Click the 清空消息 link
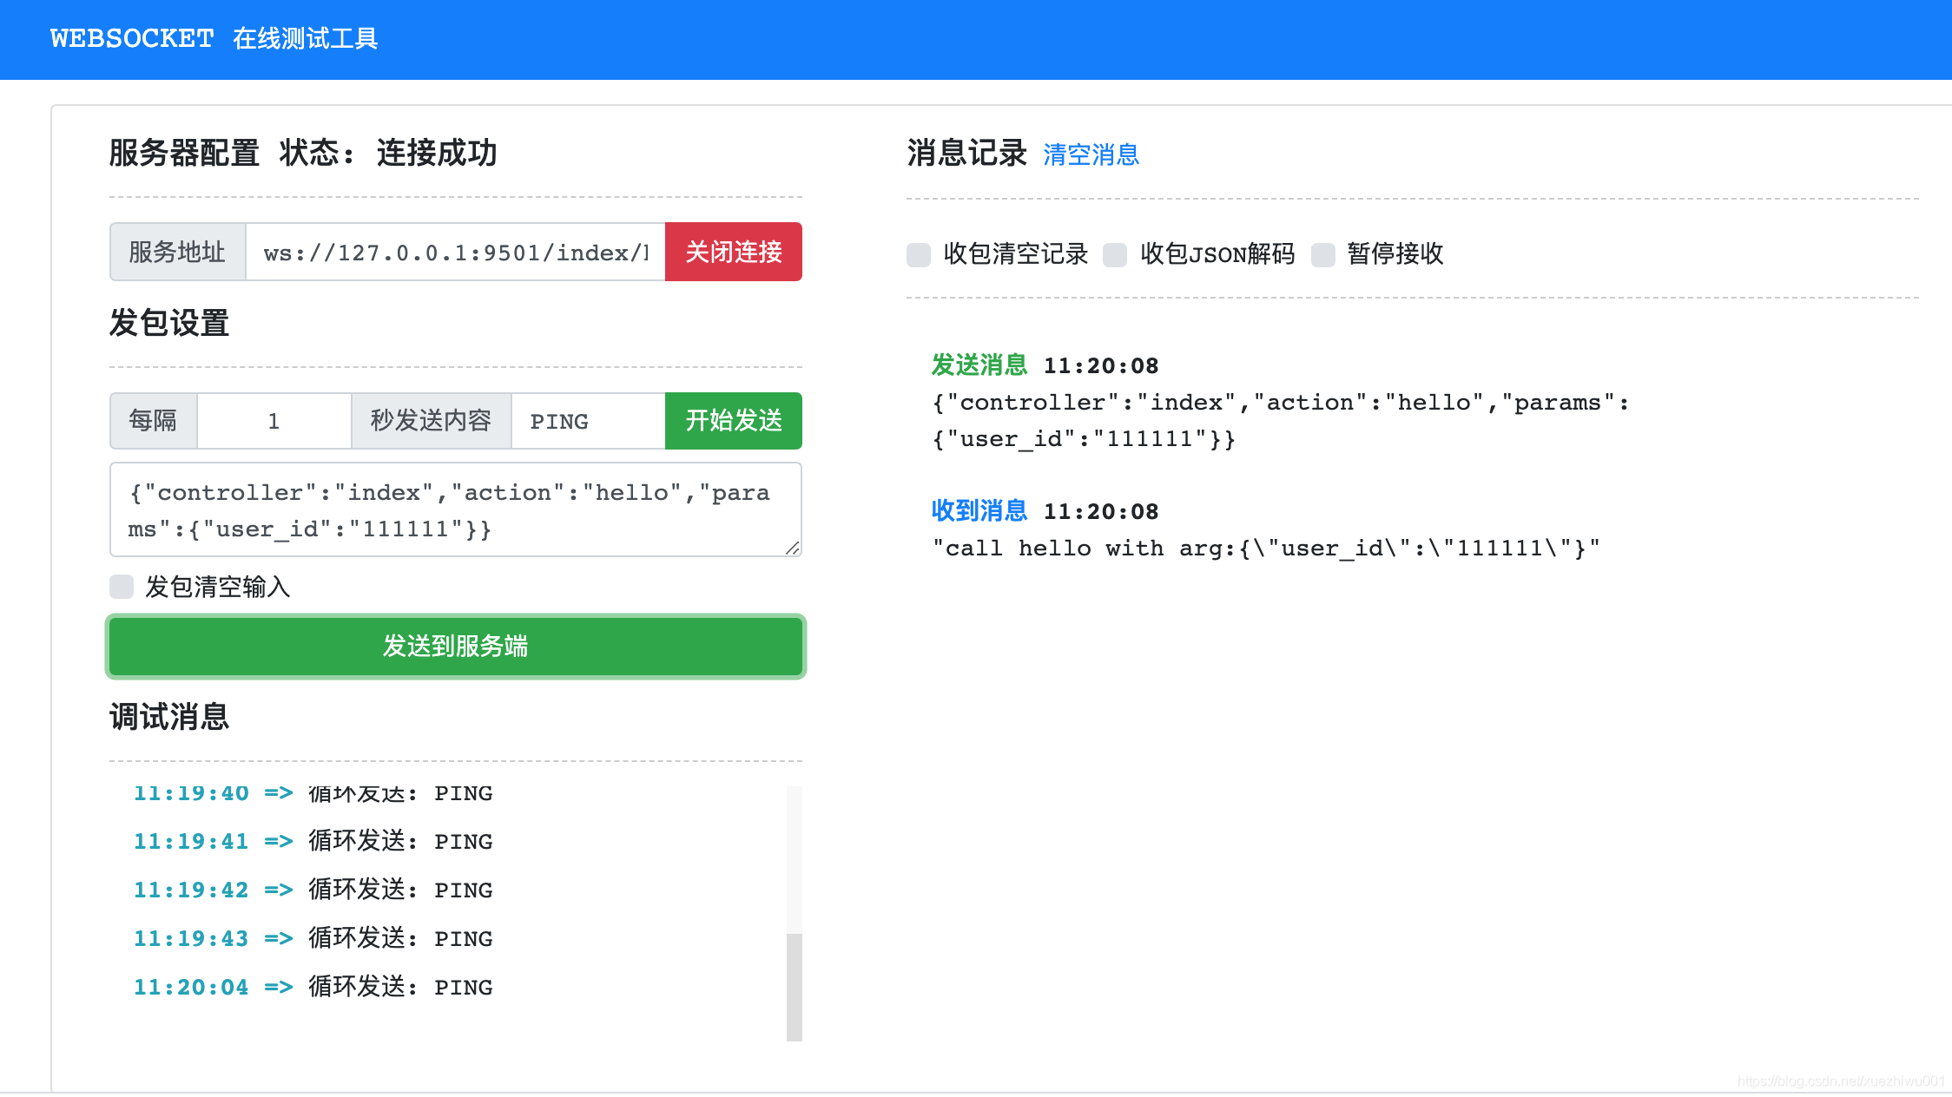This screenshot has width=1952, height=1097. click(x=1091, y=154)
